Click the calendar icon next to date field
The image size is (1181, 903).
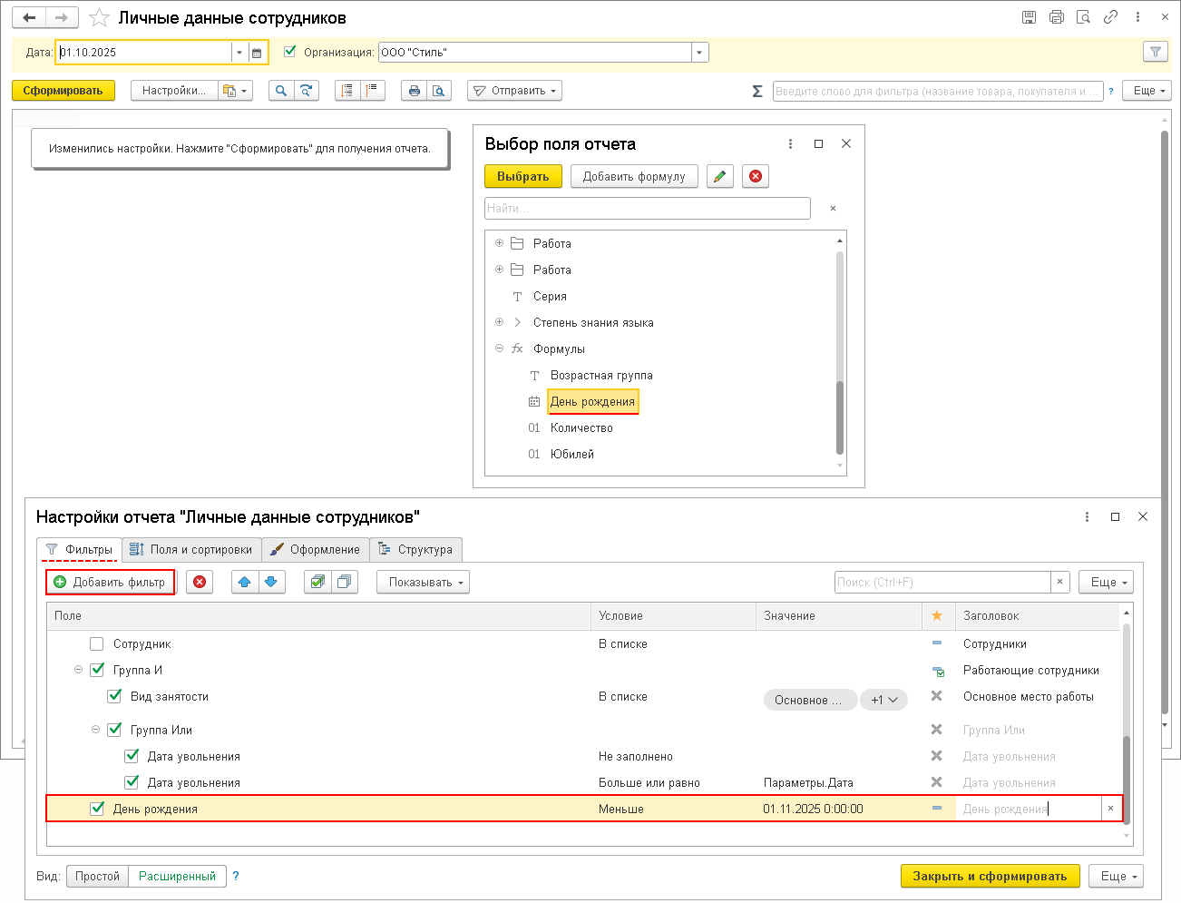coord(257,53)
